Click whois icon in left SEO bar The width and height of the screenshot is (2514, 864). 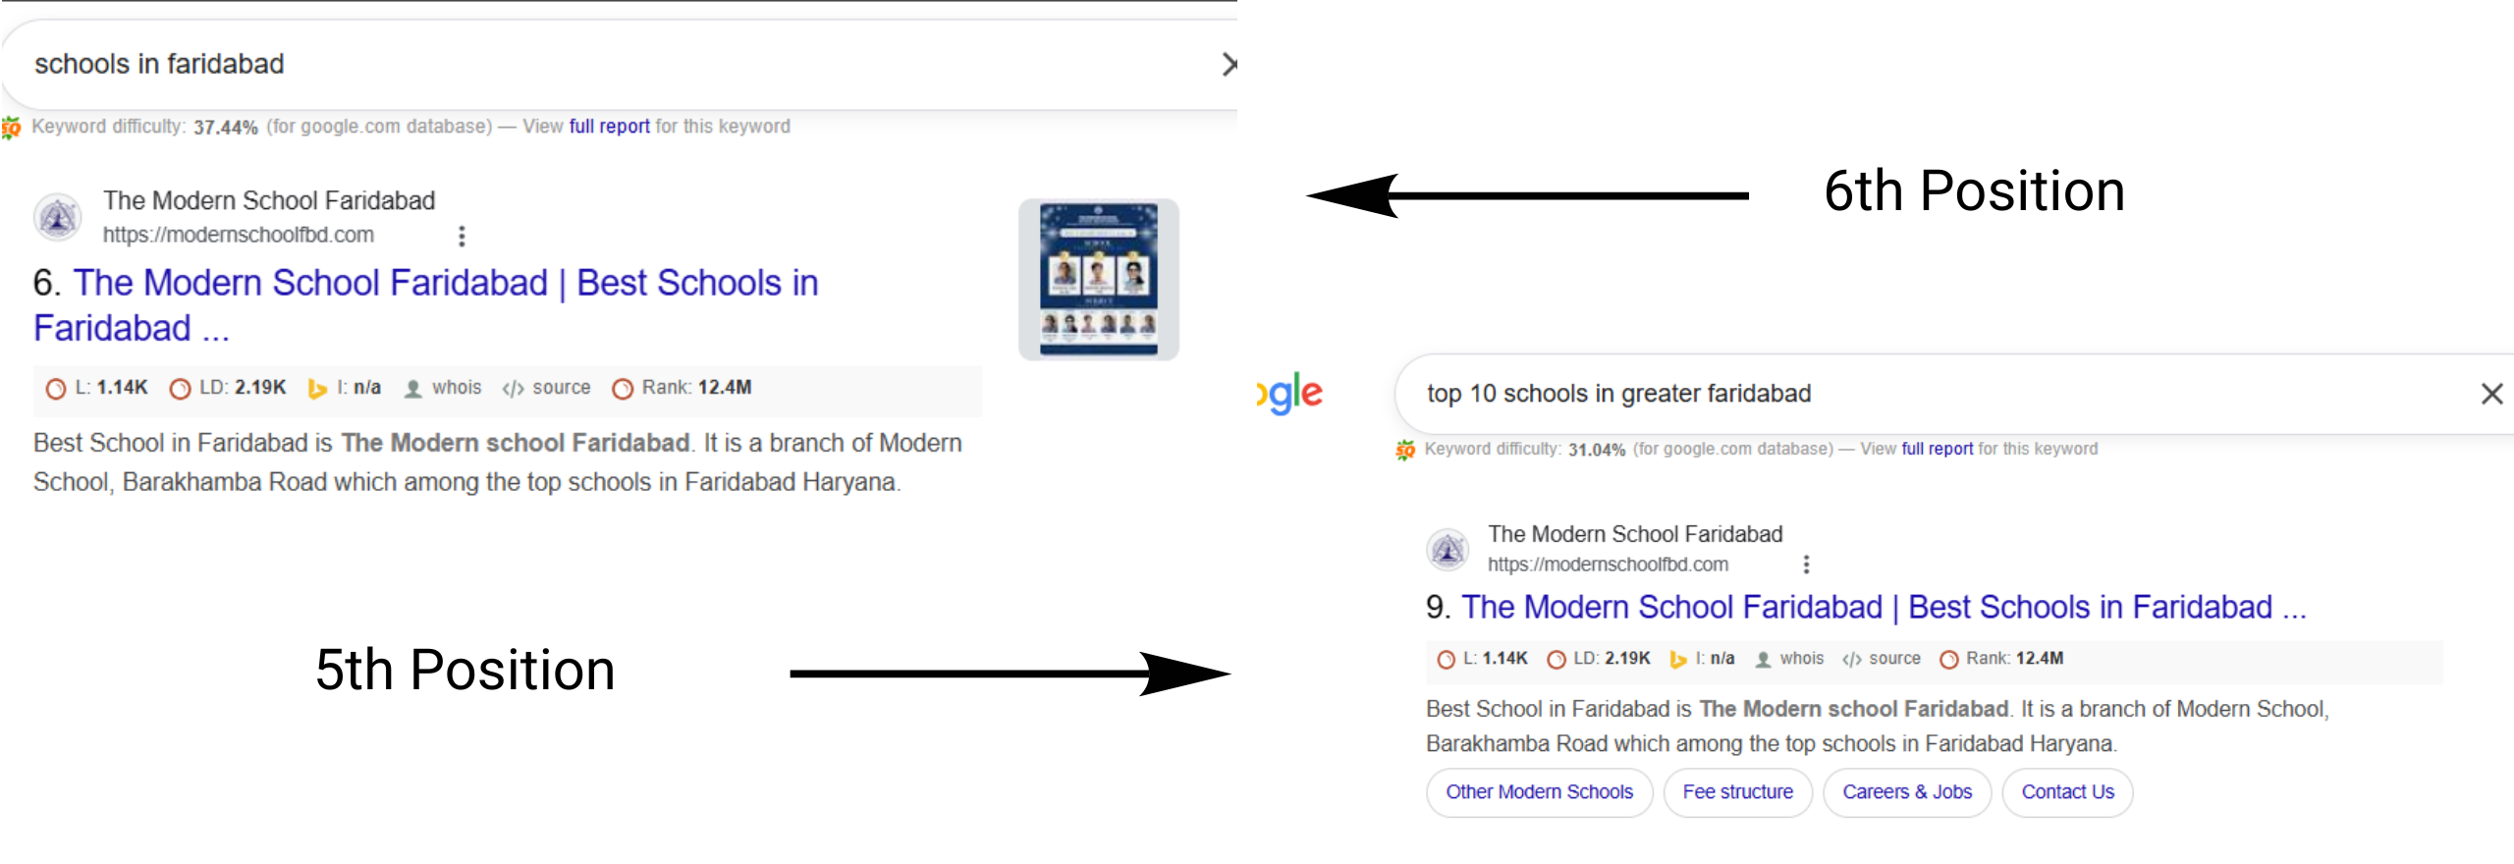(413, 389)
